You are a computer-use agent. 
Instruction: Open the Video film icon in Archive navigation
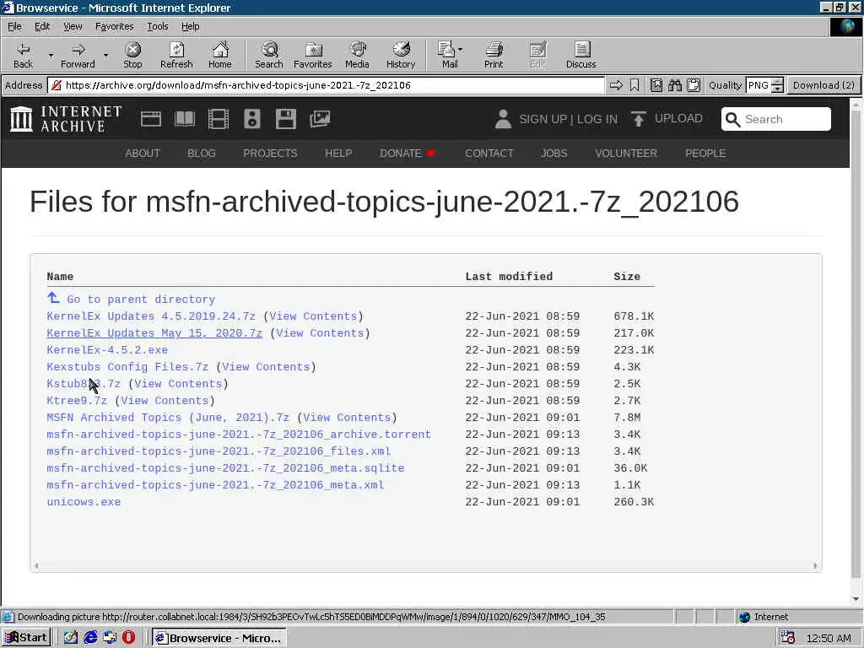coord(219,119)
